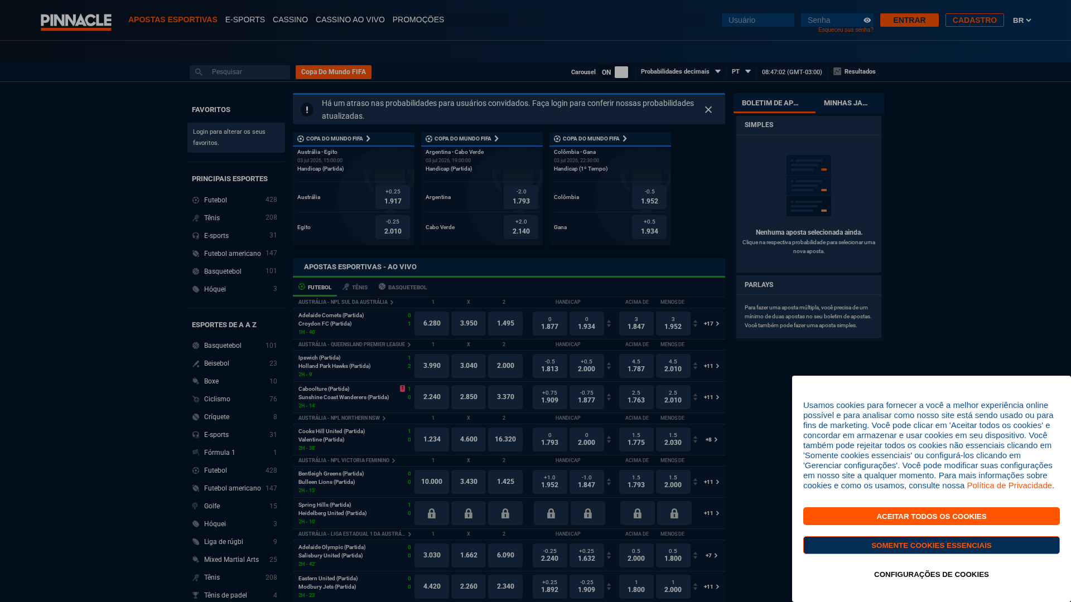
Task: Choose Somente Cookies Essenciais
Action: click(x=932, y=545)
